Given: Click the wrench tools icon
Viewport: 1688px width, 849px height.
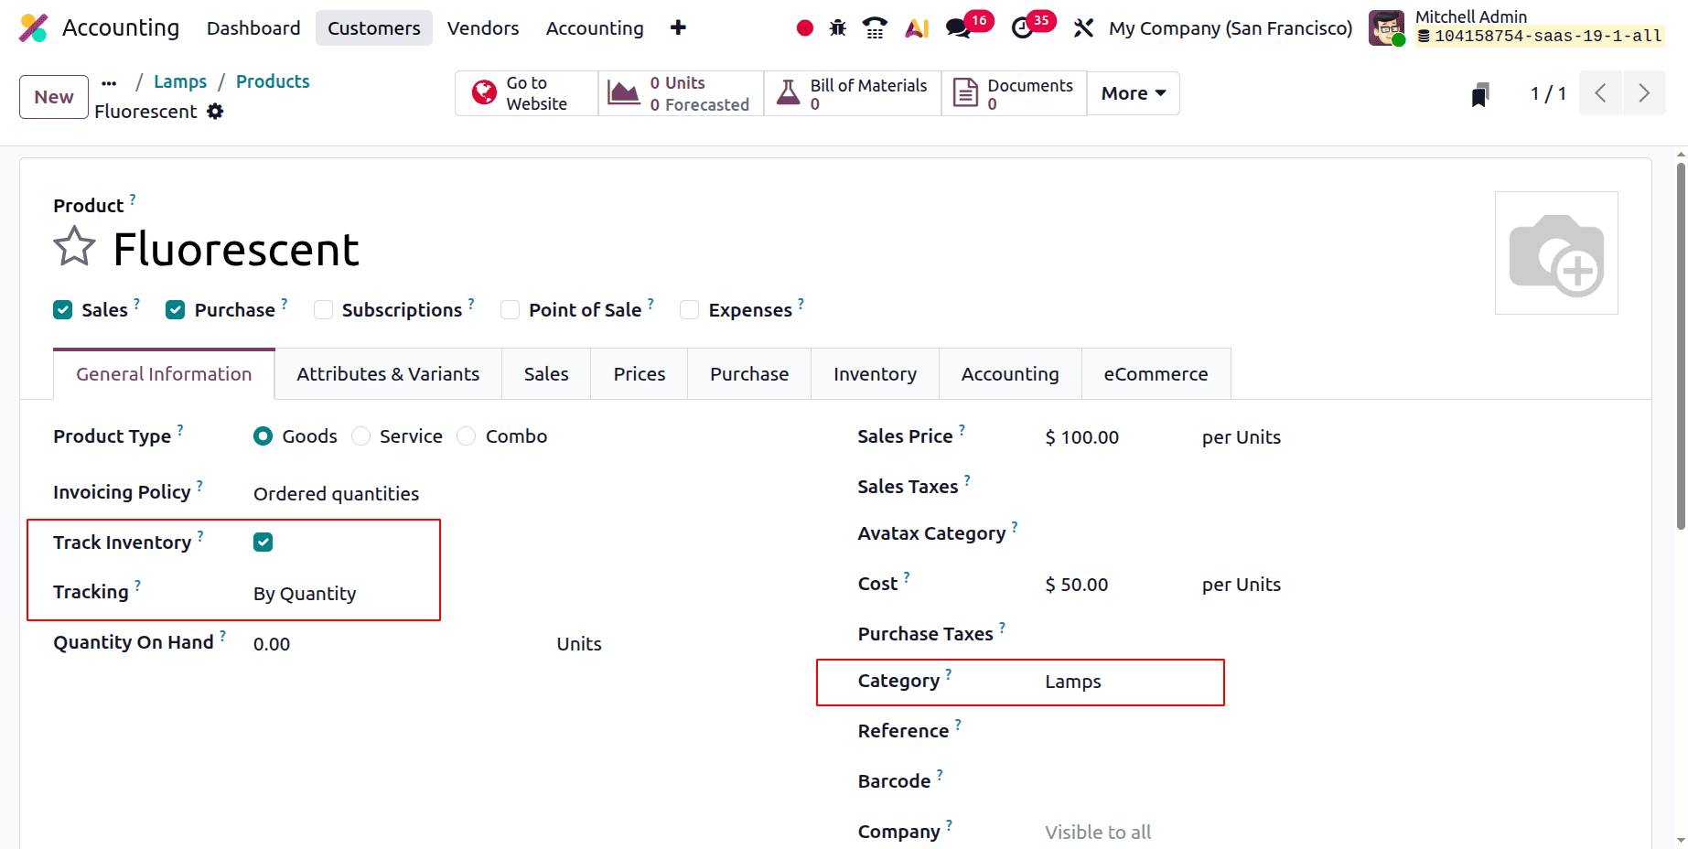Looking at the screenshot, I should pyautogui.click(x=1083, y=27).
